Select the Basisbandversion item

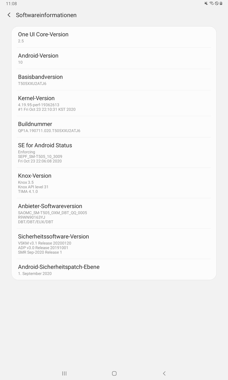coord(114,79)
